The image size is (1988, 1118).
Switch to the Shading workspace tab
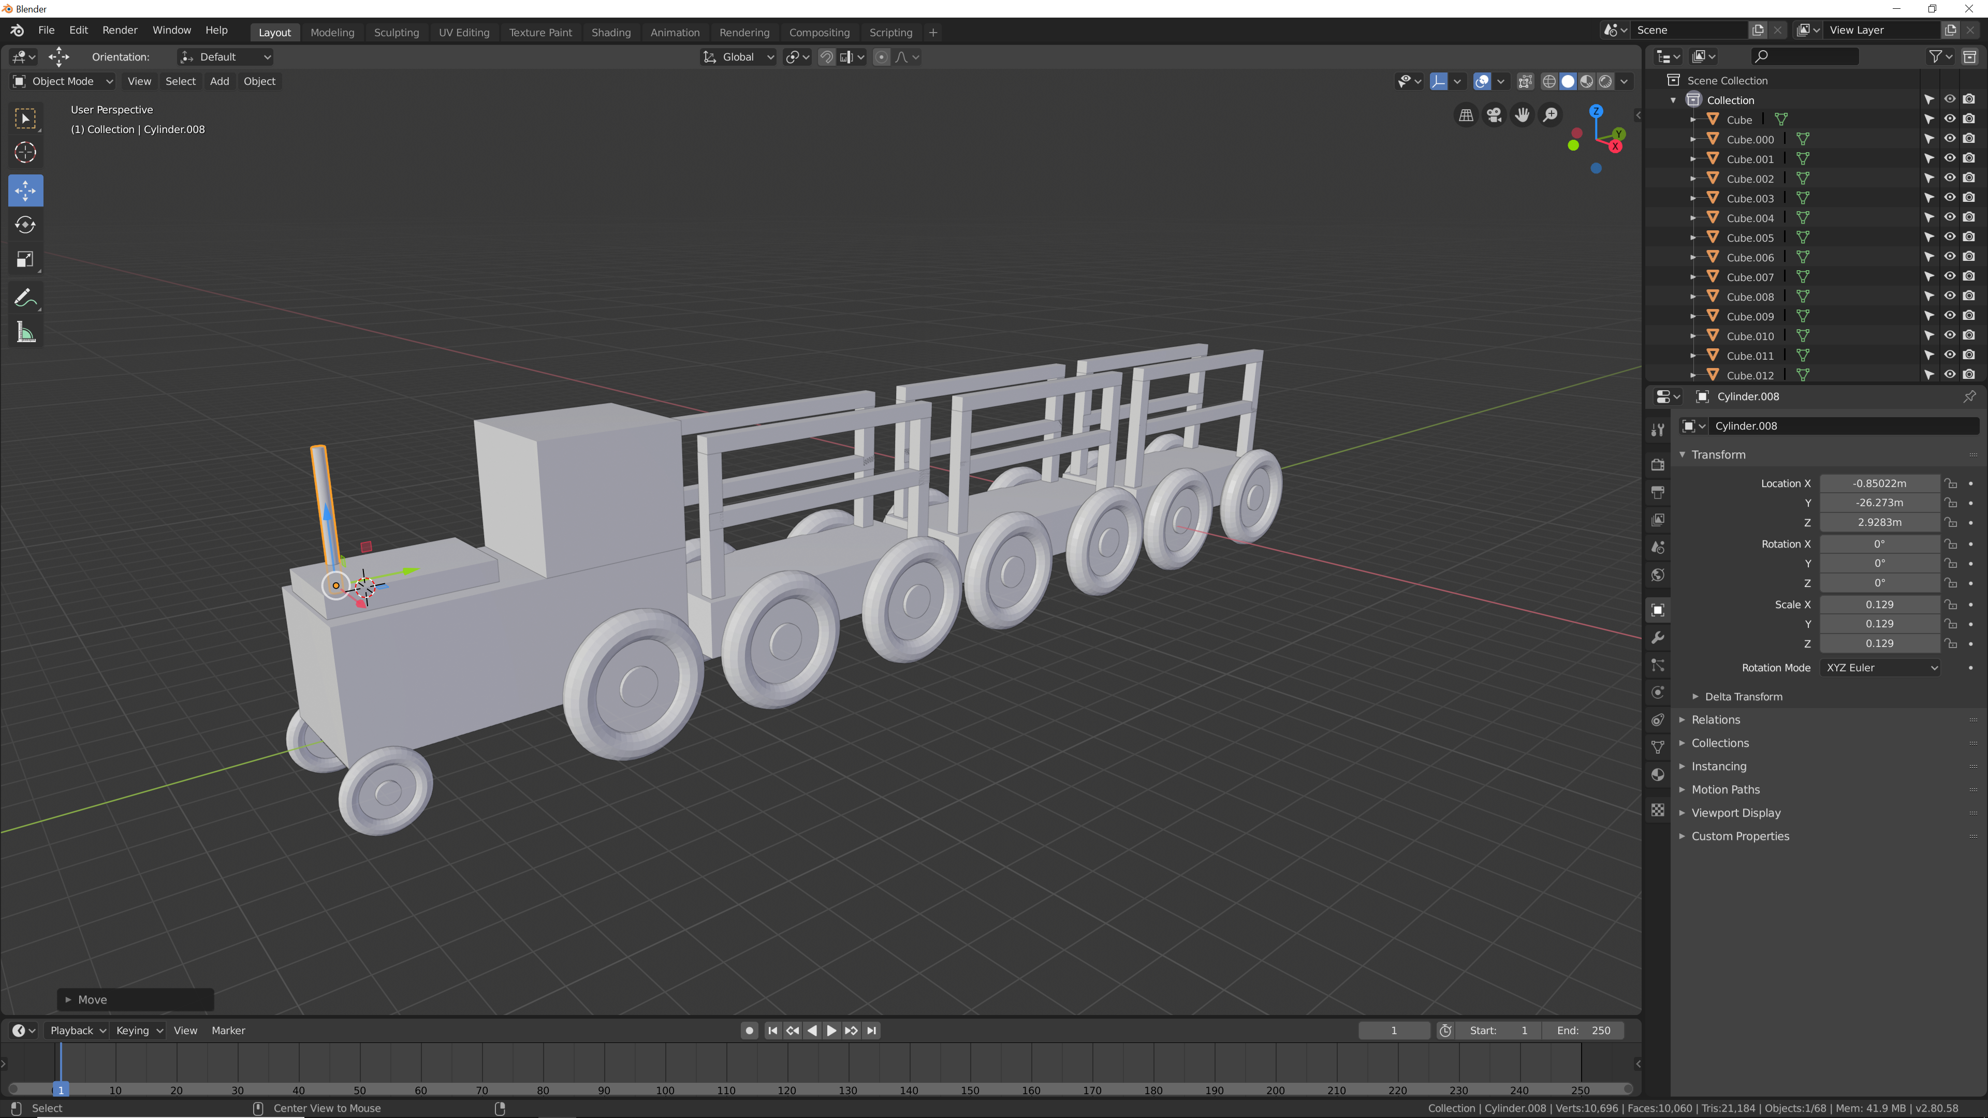(x=610, y=33)
